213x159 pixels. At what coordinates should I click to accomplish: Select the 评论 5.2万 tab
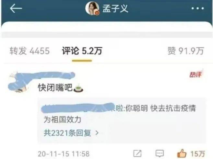coord(82,51)
